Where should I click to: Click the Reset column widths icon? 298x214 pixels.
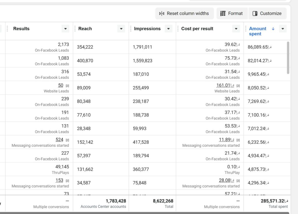pyautogui.click(x=162, y=13)
